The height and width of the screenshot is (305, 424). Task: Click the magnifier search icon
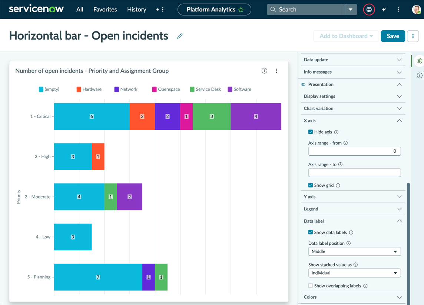point(273,10)
